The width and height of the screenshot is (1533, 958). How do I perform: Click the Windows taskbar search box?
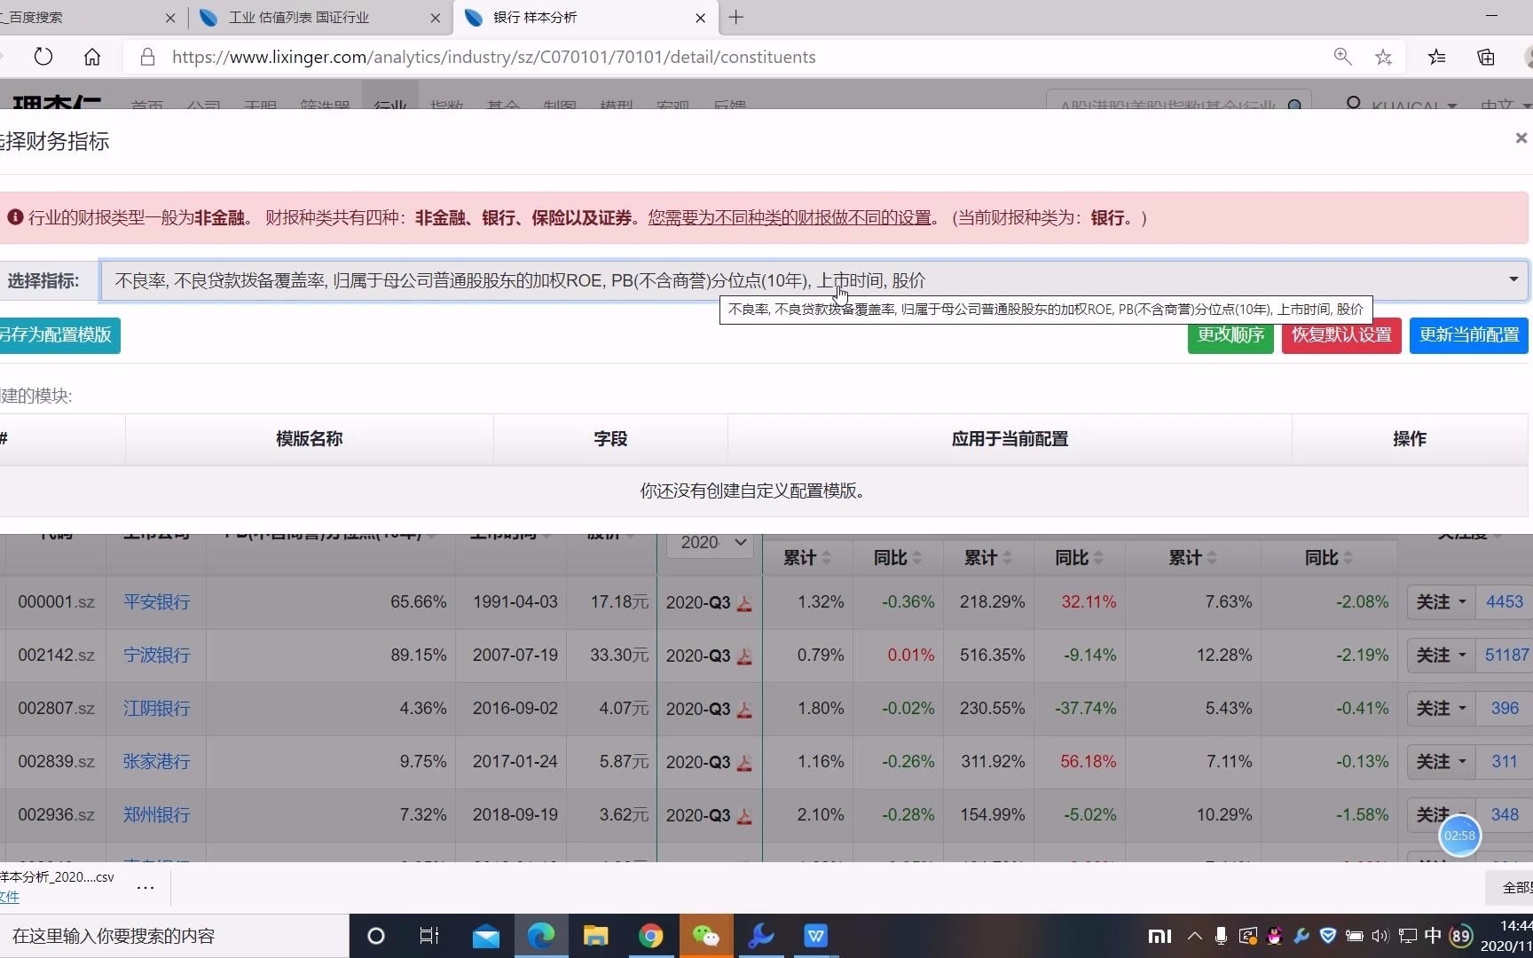[174, 936]
